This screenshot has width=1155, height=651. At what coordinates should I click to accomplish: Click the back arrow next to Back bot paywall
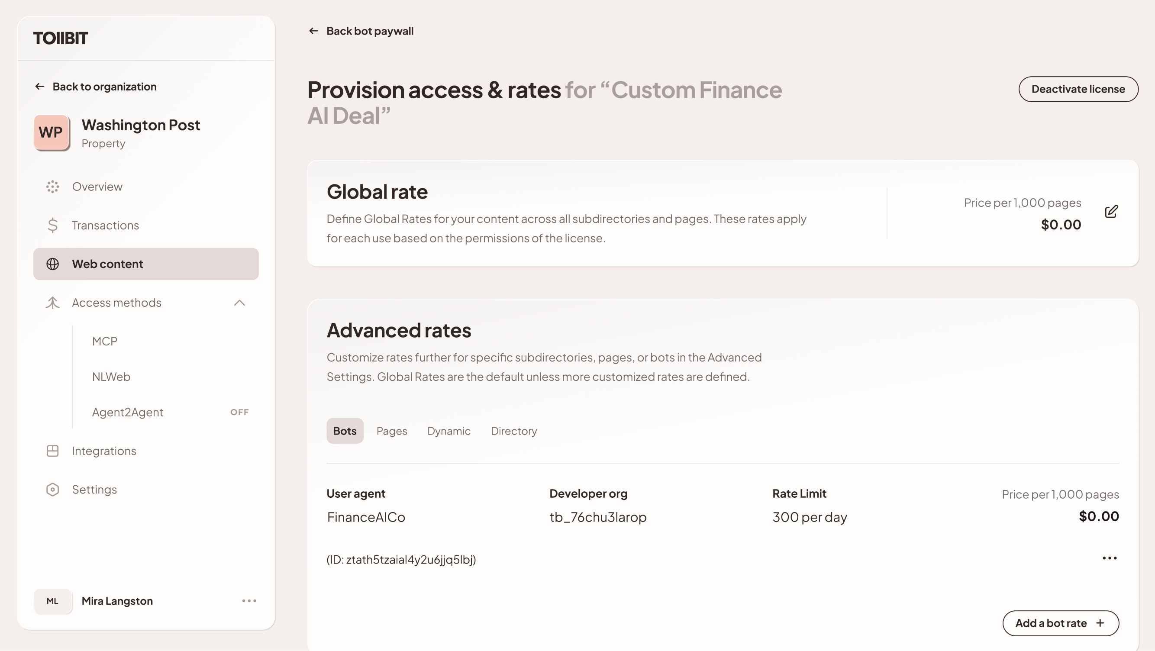(313, 30)
